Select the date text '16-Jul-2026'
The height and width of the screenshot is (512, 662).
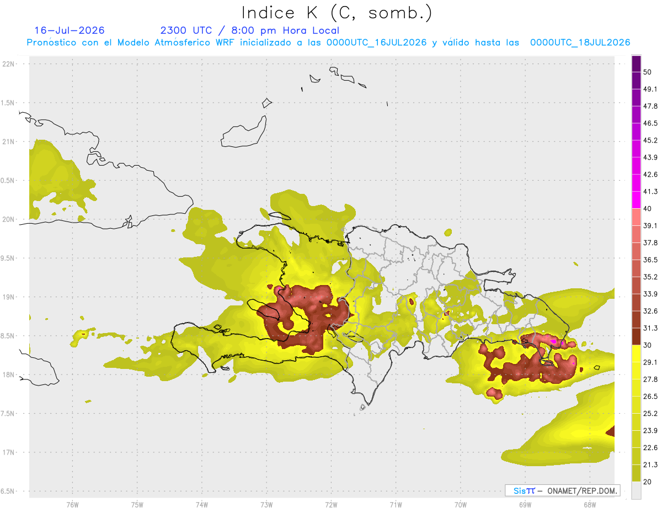69,30
